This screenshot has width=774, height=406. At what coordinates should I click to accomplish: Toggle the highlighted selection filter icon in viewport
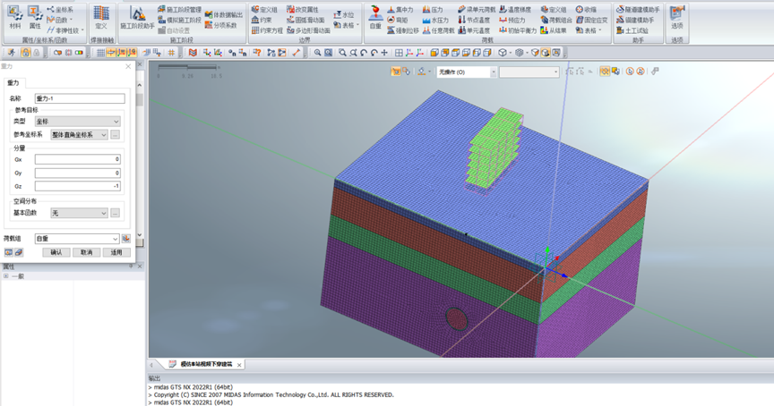pyautogui.click(x=395, y=72)
